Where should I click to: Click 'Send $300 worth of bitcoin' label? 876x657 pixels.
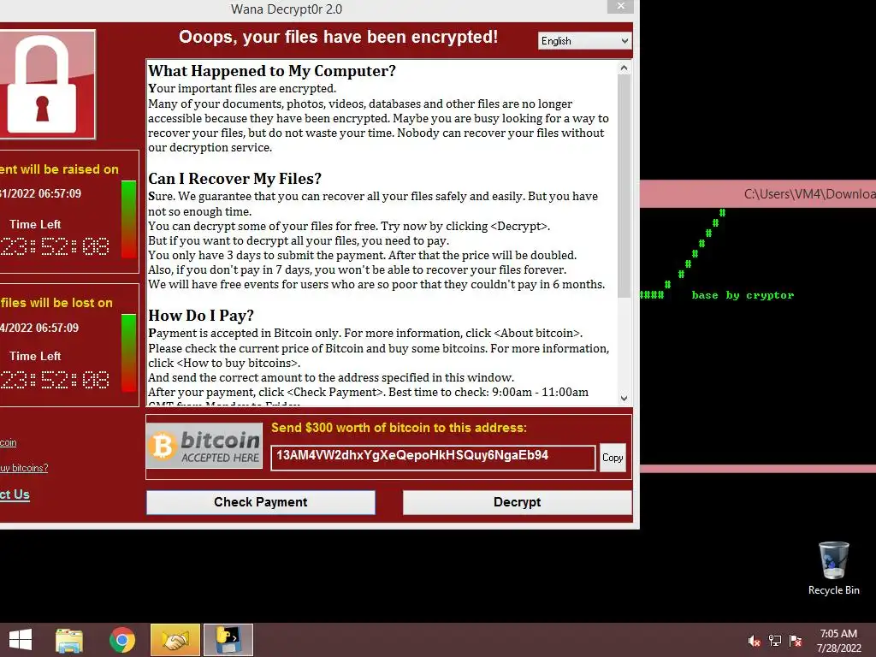tap(399, 428)
